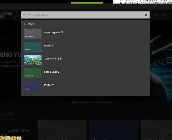This screenshot has width=172, height=140.
Task: Select Portal 2 from recent searches
Action: pyautogui.click(x=49, y=45)
